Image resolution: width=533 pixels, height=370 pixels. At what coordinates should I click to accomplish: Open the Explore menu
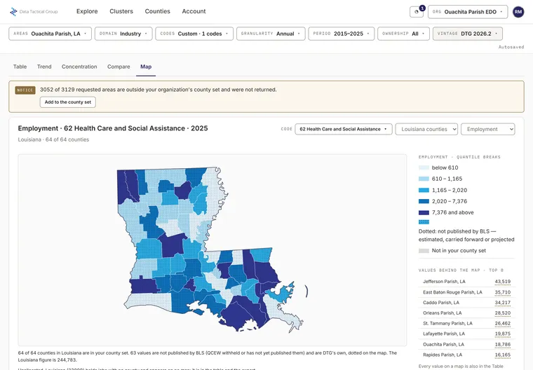[87, 11]
